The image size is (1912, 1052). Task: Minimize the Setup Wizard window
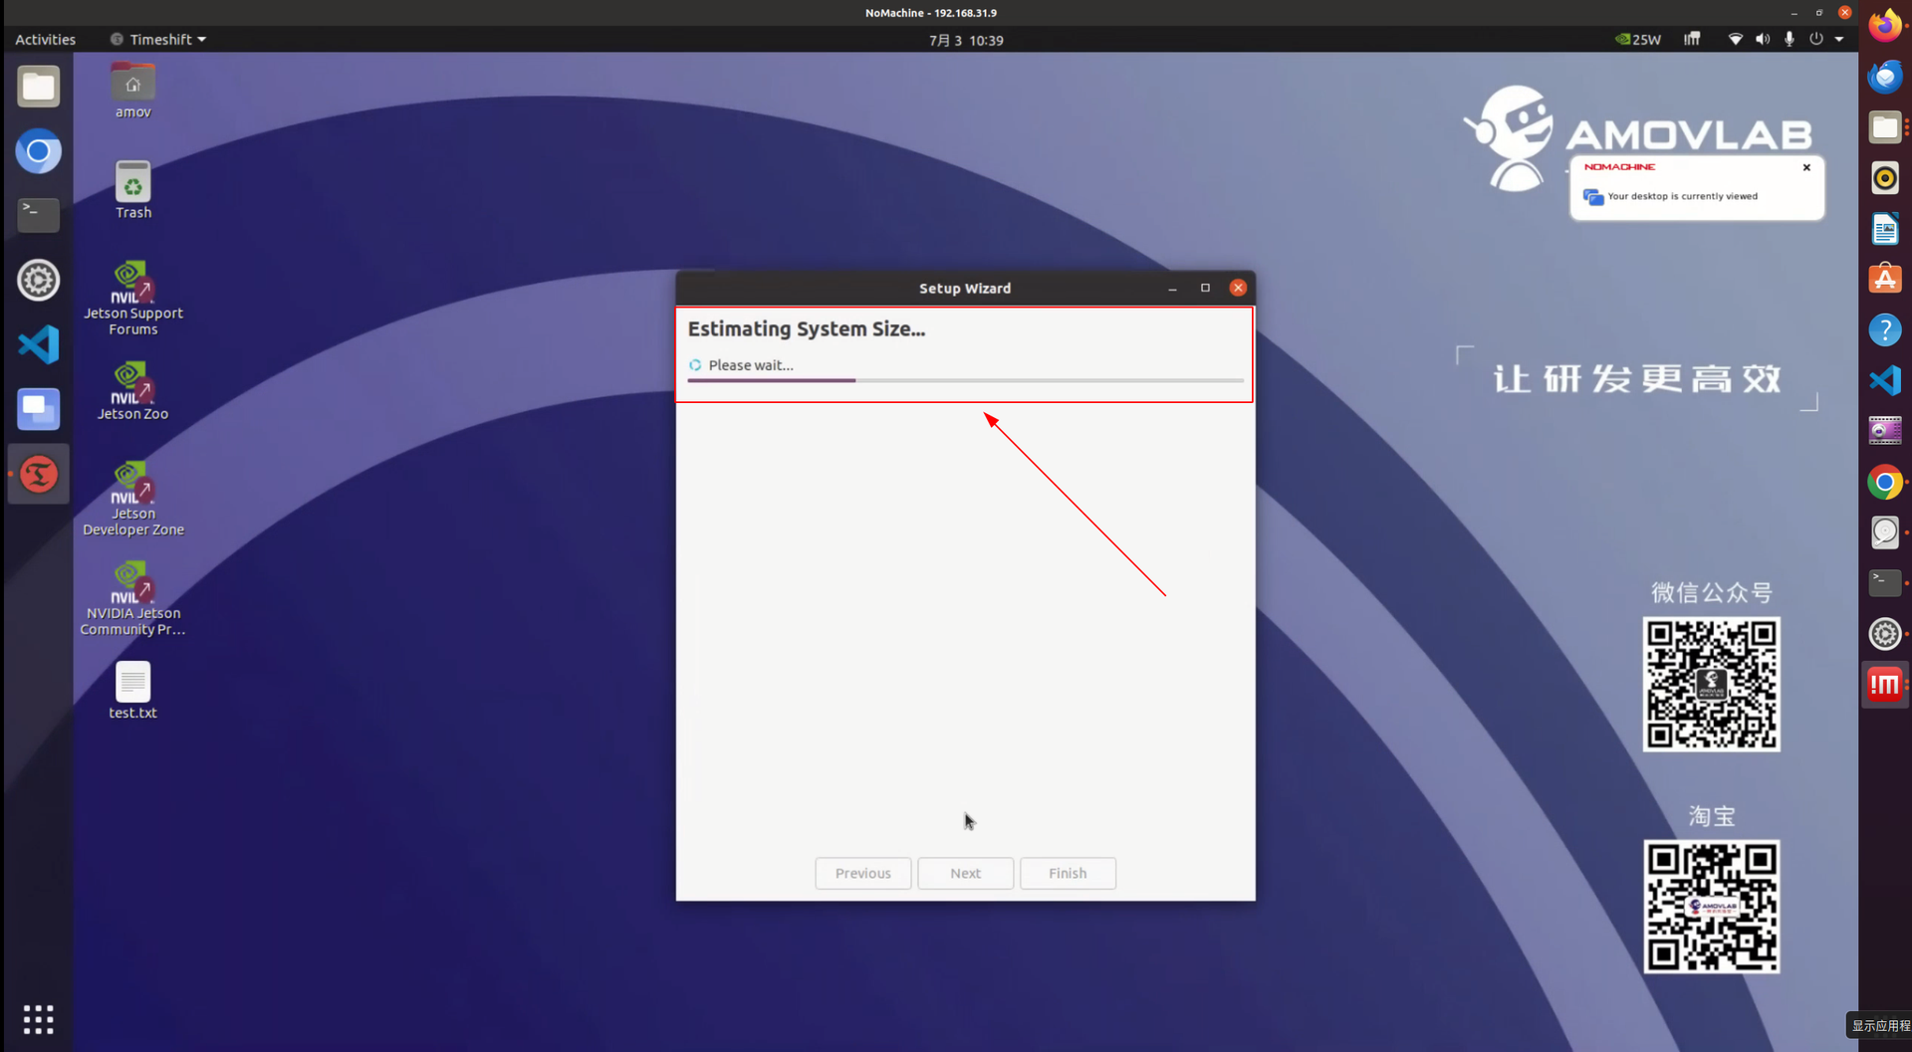pyautogui.click(x=1172, y=288)
